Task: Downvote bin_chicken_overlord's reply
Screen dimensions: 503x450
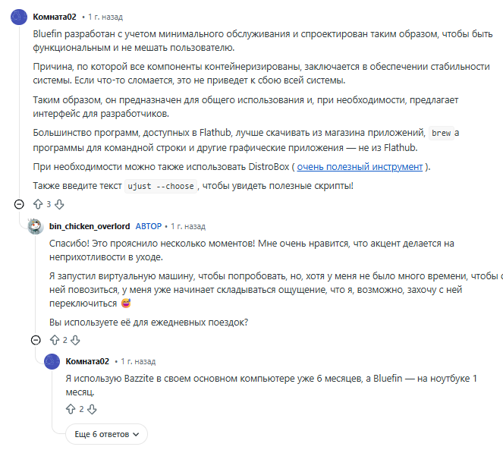Action: click(75, 340)
